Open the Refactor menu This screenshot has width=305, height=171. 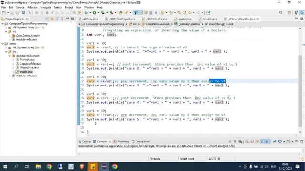[x=32, y=7]
